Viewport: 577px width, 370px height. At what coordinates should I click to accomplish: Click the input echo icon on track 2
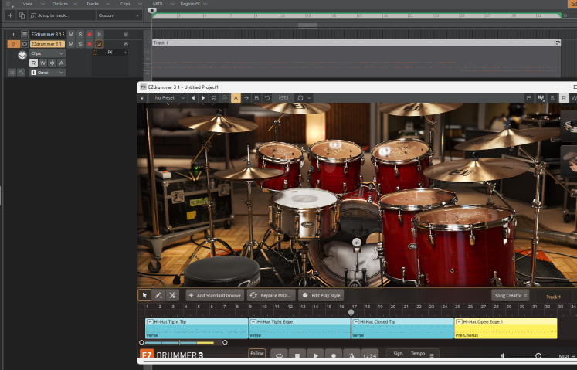[x=99, y=44]
